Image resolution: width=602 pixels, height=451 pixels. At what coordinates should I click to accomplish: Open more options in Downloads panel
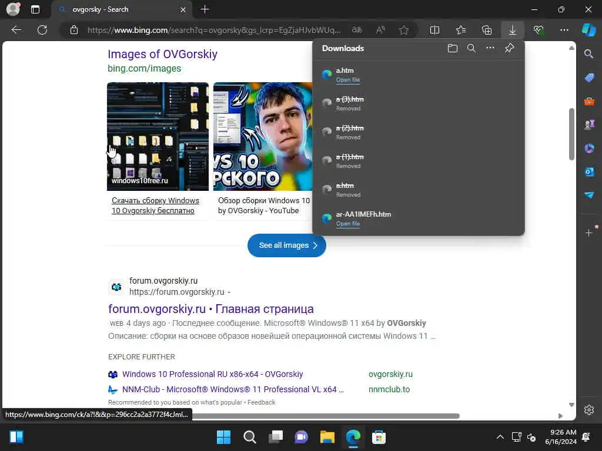point(490,48)
